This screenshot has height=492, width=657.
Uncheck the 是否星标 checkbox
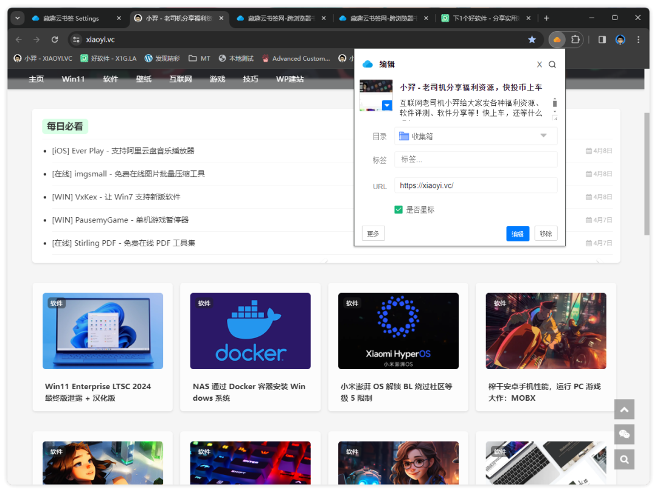[398, 210]
